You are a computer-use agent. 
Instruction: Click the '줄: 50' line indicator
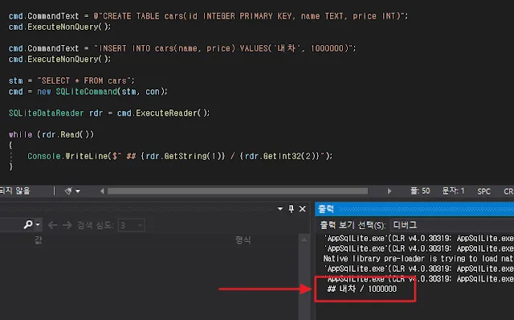pos(420,191)
